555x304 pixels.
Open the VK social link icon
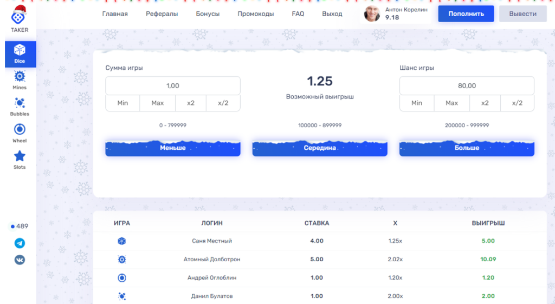click(x=20, y=260)
